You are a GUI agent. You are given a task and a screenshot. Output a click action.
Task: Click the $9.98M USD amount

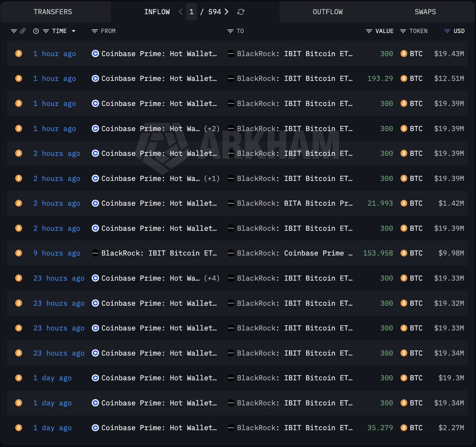[x=451, y=253]
